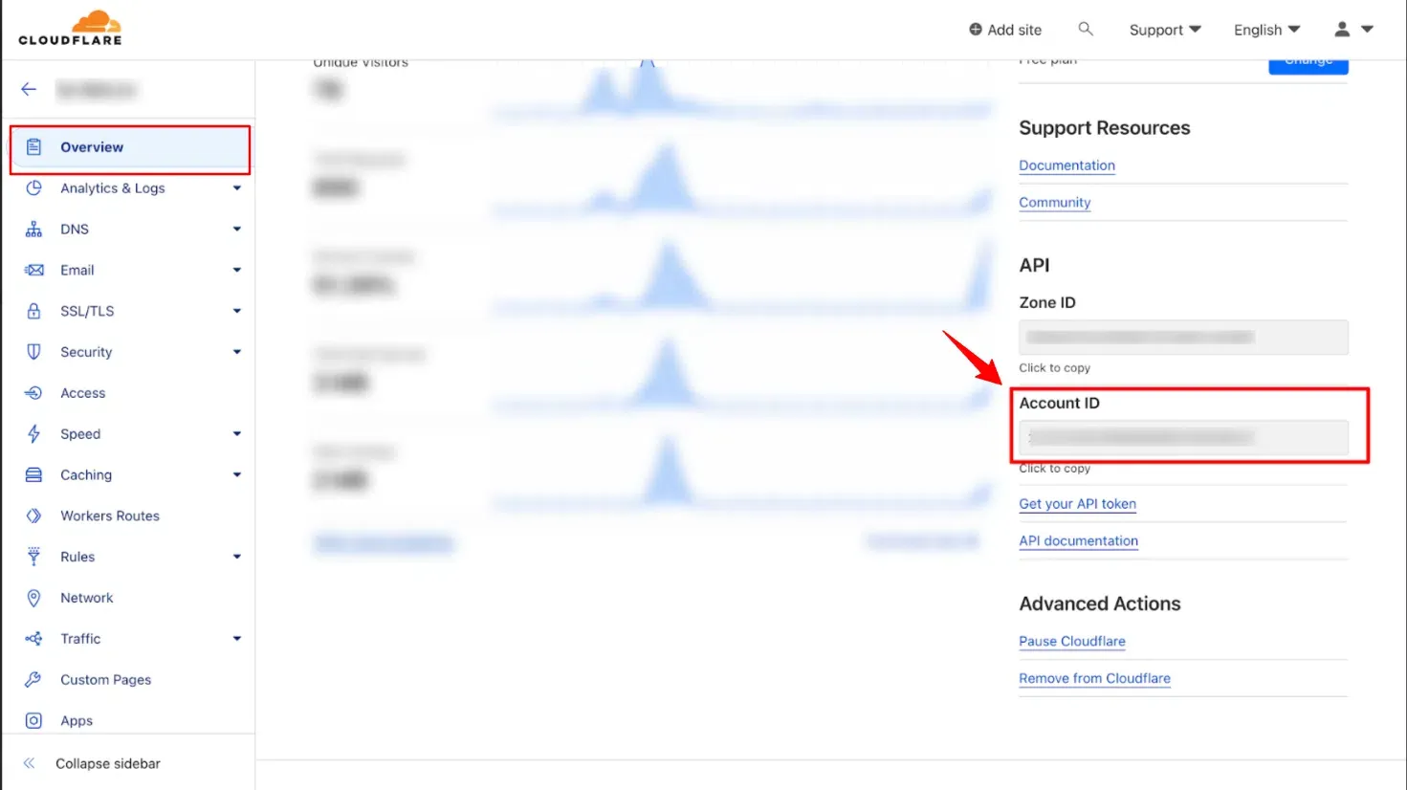Click the API section heading
The height and width of the screenshot is (790, 1407).
click(x=1034, y=265)
